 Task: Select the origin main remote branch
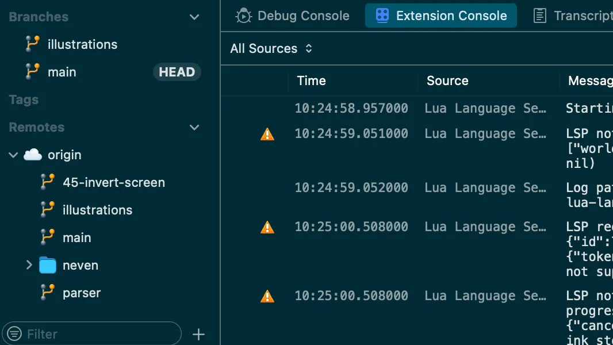76,238
